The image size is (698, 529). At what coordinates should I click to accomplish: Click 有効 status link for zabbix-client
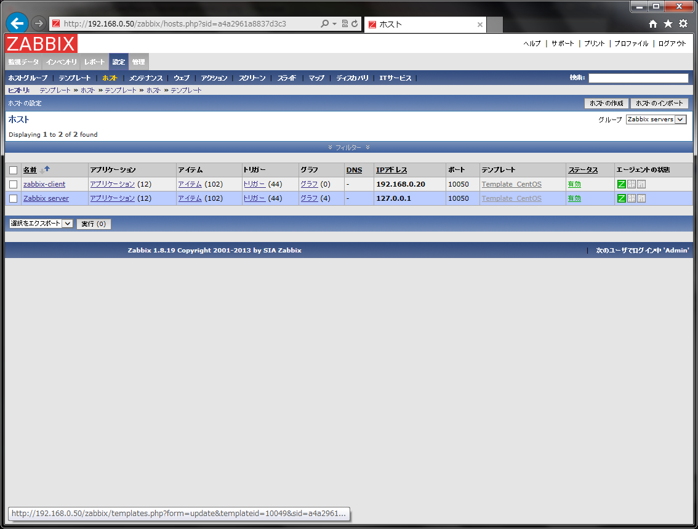[x=574, y=184]
